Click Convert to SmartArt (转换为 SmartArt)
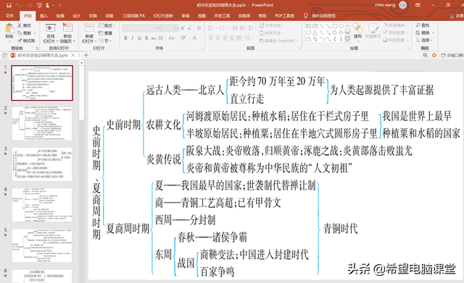Screen dimensions: 464x283 click(x=278, y=41)
